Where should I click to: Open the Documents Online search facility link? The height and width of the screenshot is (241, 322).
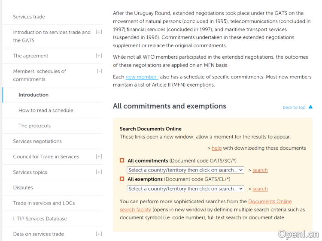(x=270, y=202)
